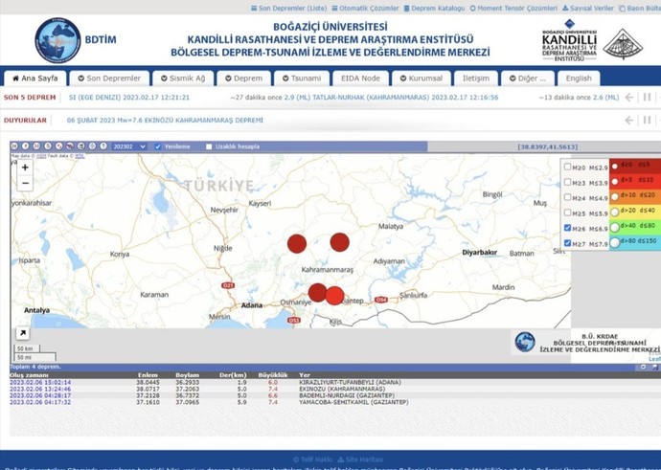
Task: Click the 30-day filter icon in map toolbar
Action: click(36, 146)
